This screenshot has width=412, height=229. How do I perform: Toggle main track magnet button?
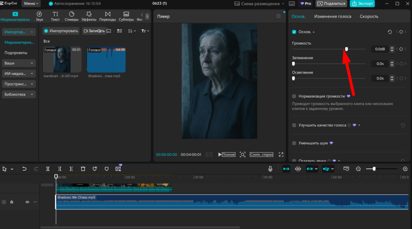pyautogui.click(x=286, y=169)
